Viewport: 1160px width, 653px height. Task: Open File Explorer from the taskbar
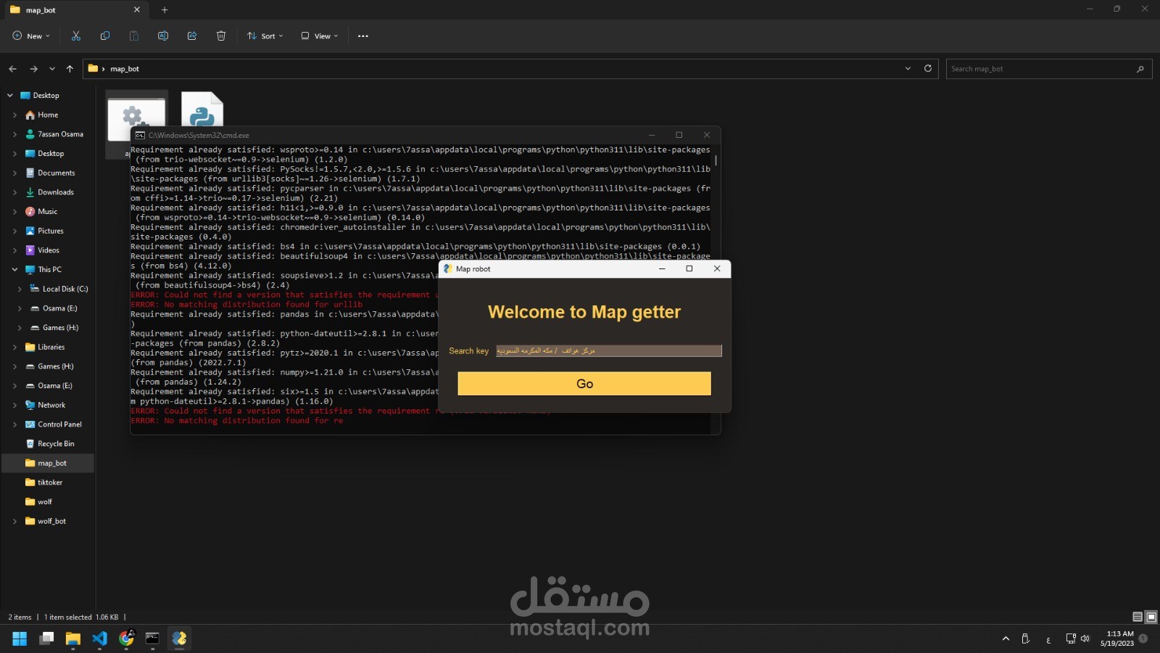73,638
